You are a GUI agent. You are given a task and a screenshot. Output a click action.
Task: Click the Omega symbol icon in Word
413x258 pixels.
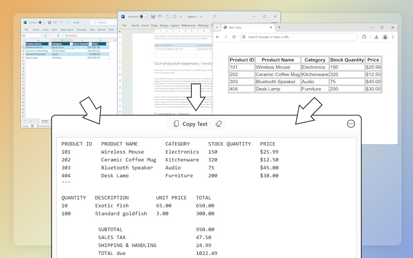(x=175, y=16)
